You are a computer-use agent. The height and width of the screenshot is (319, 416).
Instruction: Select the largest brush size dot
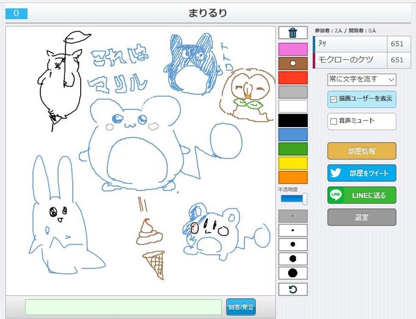tap(292, 273)
